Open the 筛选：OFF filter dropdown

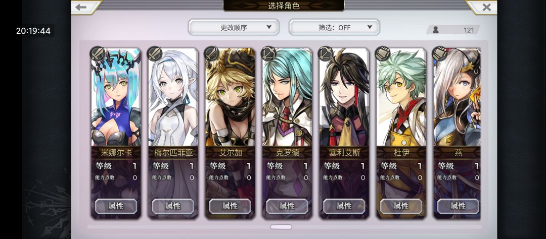[334, 27]
